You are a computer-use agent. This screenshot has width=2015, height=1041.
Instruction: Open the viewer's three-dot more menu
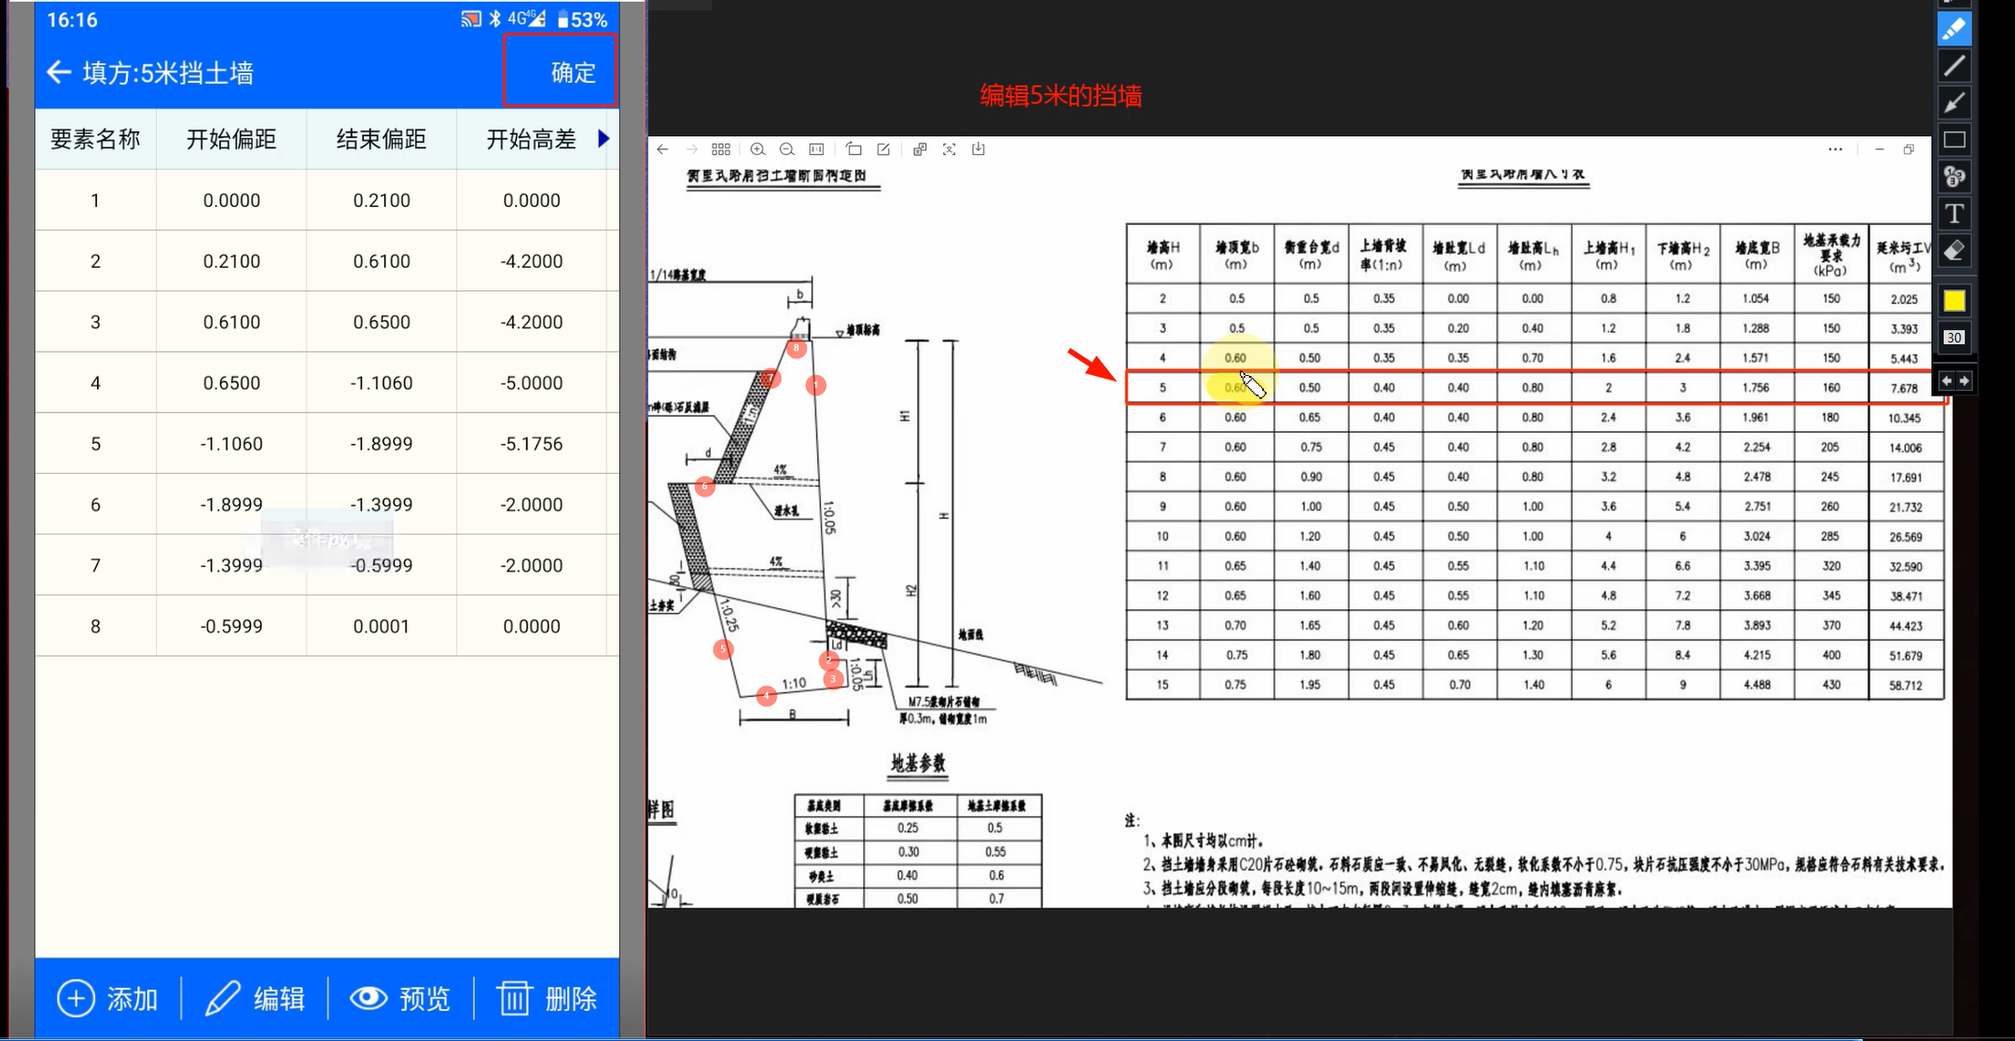coord(1835,149)
